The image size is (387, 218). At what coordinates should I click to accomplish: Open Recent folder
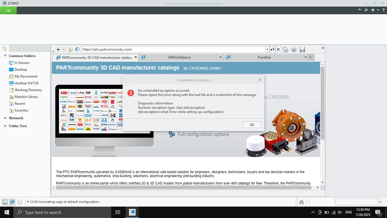[x=17, y=104]
